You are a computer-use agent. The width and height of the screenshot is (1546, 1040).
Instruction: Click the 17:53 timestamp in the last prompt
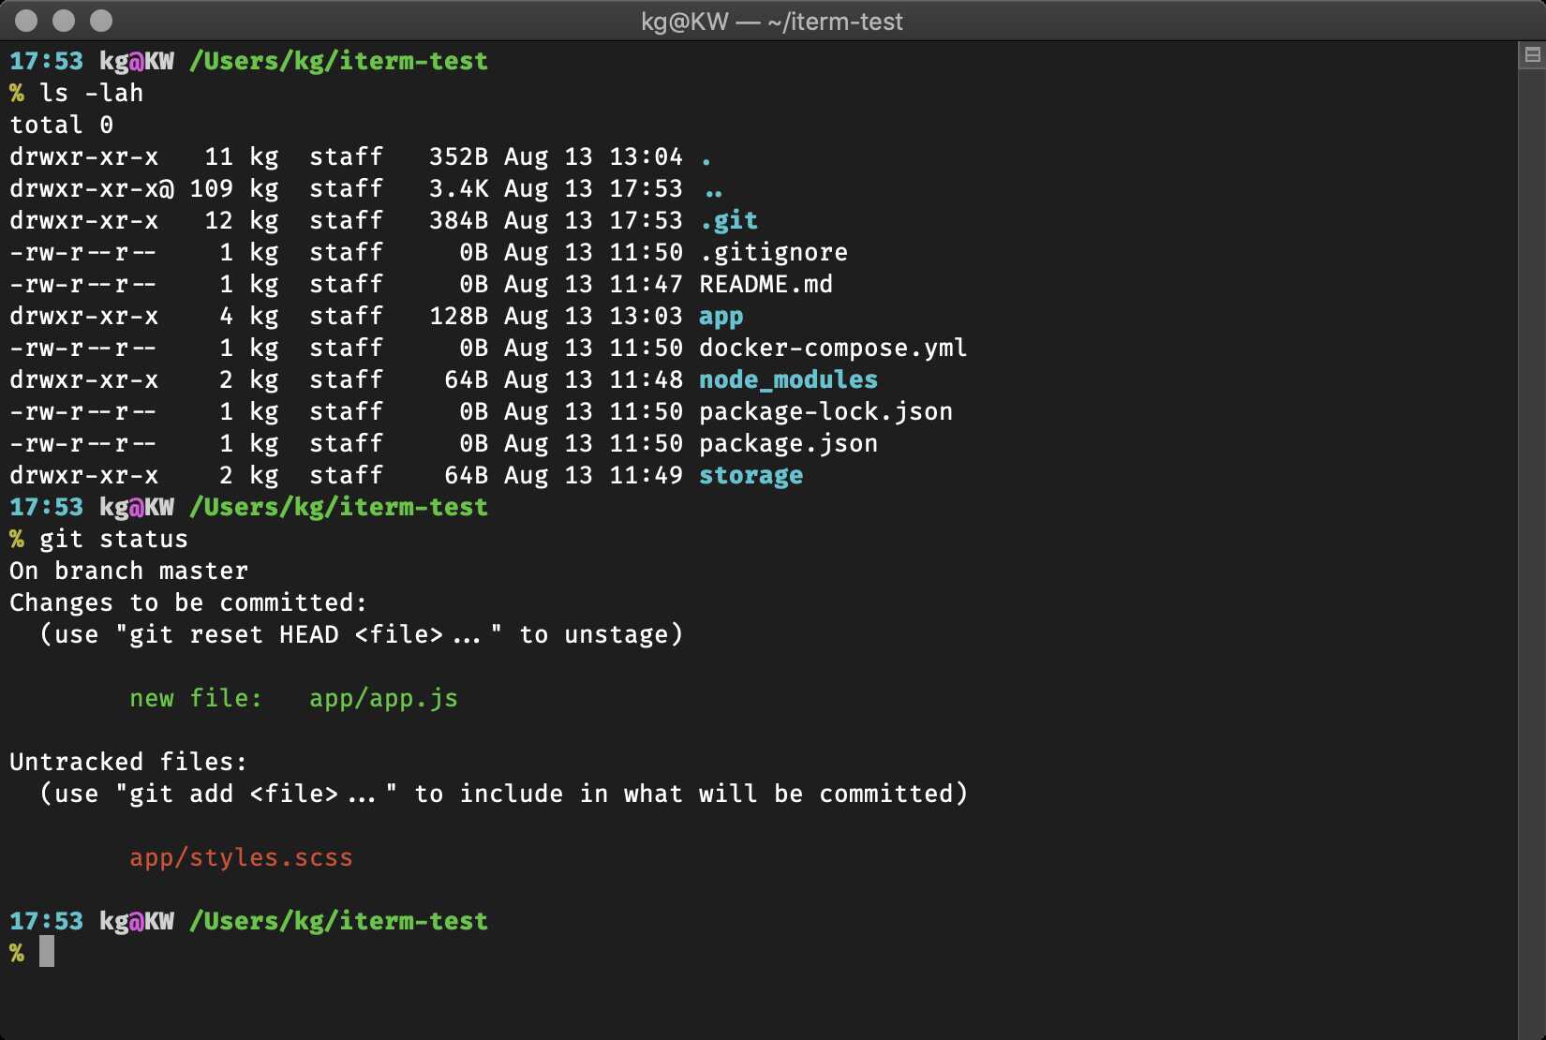coord(46,920)
